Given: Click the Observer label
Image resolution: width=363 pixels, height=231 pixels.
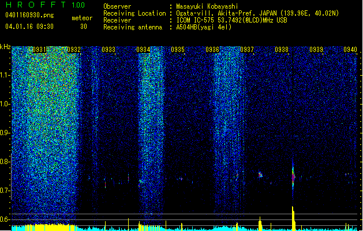Looking at the screenshot, I should pyautogui.click(x=117, y=6).
